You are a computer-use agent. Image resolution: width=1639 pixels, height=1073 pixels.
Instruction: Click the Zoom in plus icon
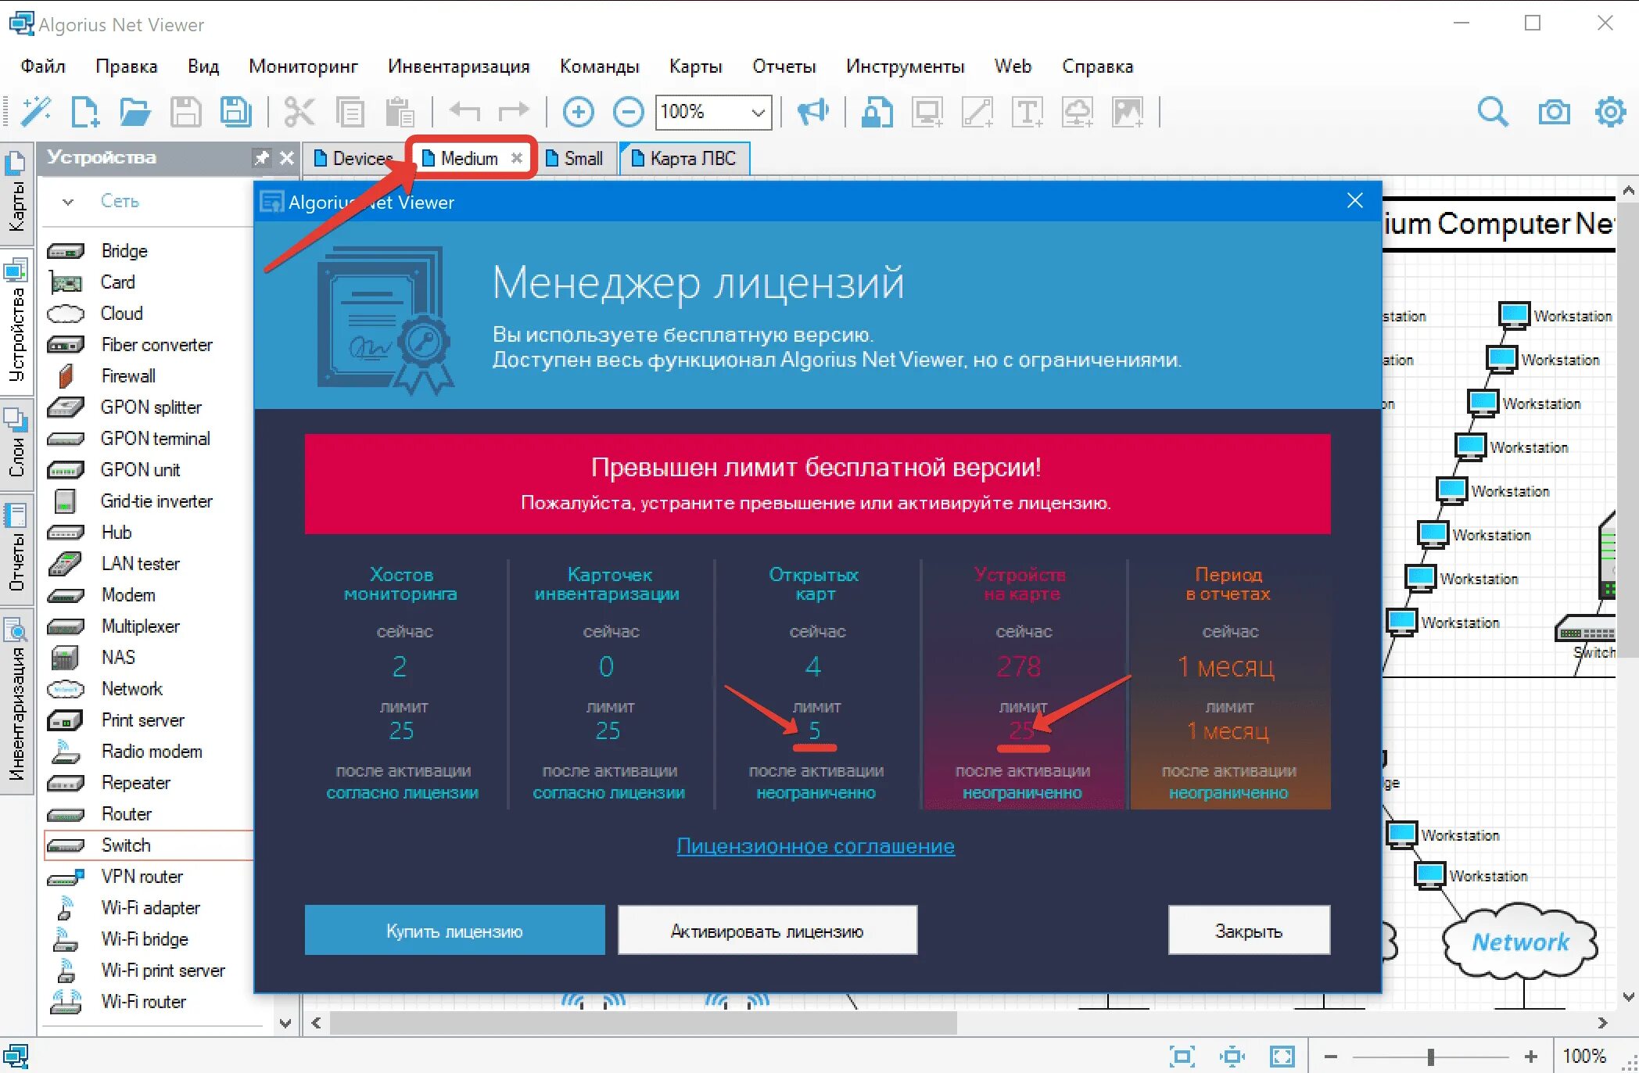point(578,112)
